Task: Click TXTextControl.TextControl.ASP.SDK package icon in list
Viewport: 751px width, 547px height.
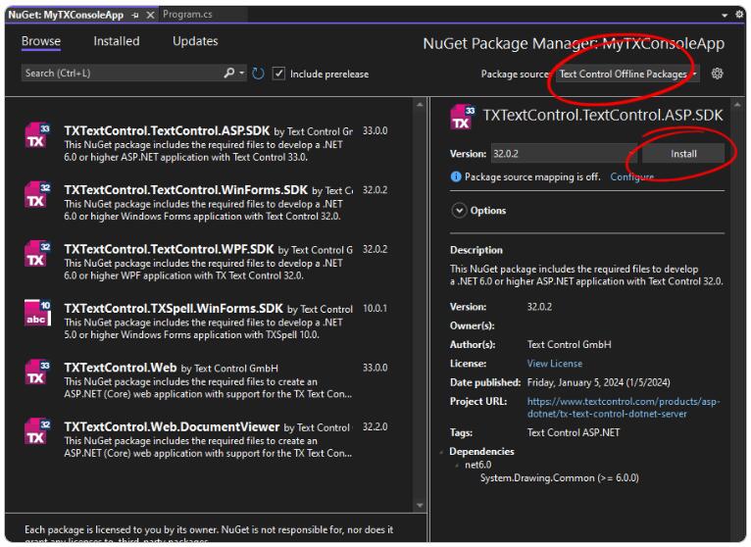Action: 37,136
